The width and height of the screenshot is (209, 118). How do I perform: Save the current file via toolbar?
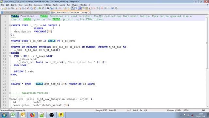[9, 8]
